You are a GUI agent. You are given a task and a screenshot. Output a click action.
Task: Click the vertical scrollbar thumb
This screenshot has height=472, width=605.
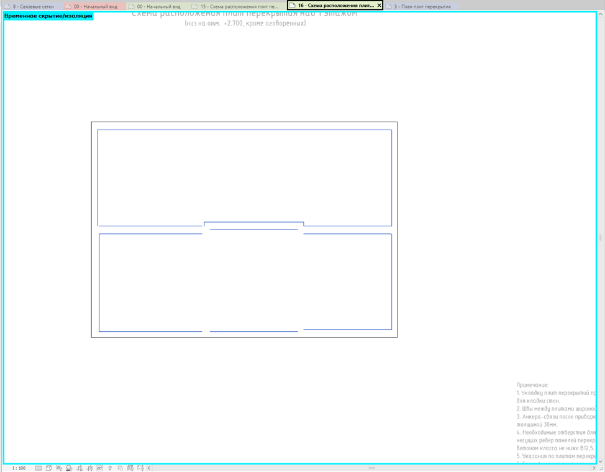601,238
